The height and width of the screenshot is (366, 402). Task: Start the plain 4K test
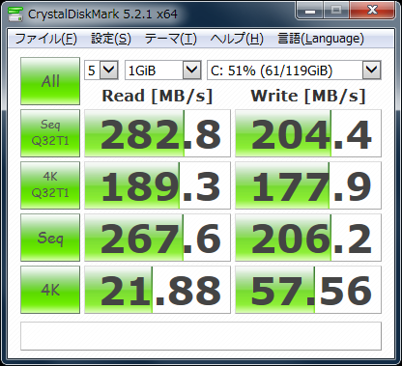coord(50,290)
